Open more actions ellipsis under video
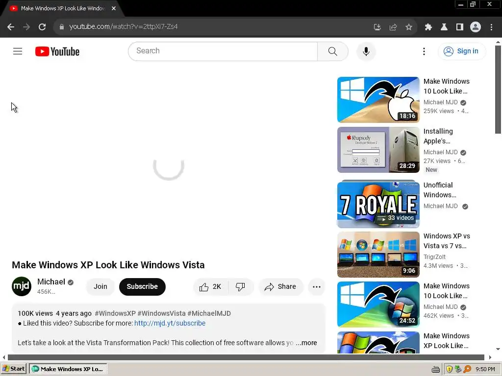This screenshot has height=376, width=502. click(317, 286)
